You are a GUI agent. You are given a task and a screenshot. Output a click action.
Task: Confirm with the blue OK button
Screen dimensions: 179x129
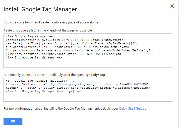point(13,121)
